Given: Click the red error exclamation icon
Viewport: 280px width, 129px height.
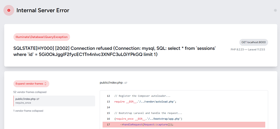Looking at the screenshot, I should (x=9, y=10).
